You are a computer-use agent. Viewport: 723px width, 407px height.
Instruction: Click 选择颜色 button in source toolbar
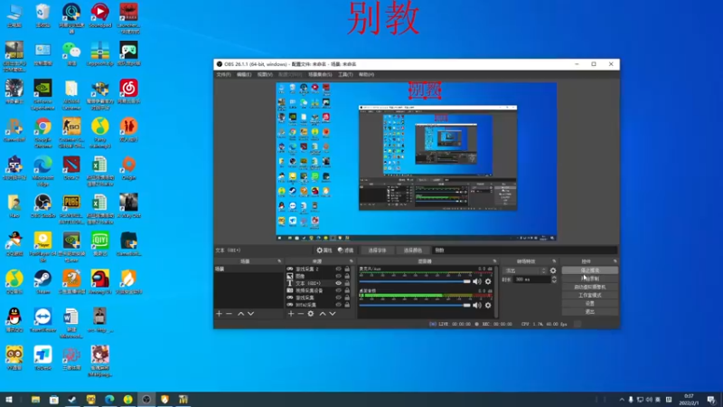pyautogui.click(x=412, y=251)
